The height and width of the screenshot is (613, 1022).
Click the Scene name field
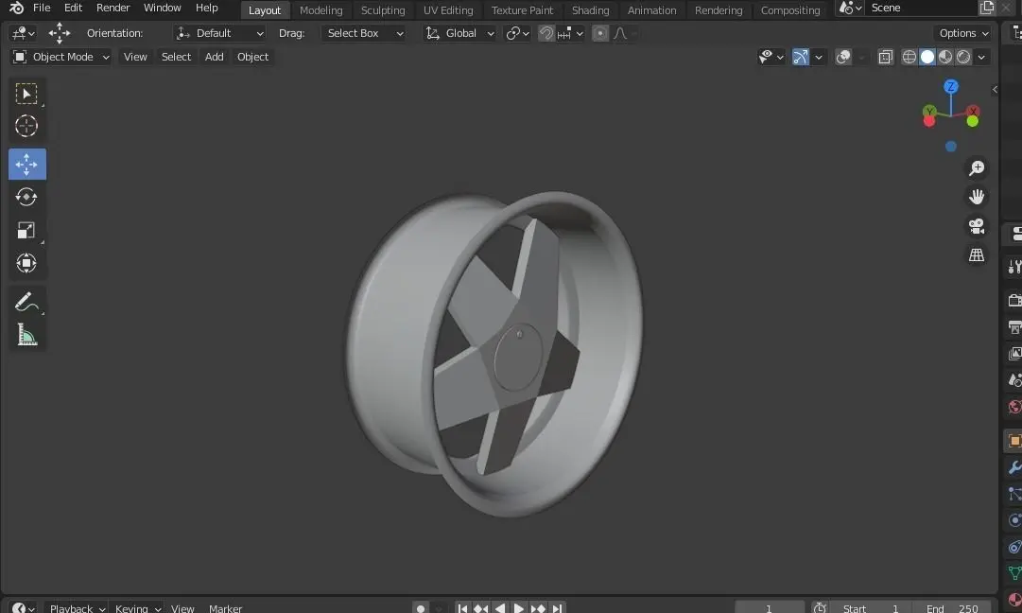coord(921,8)
